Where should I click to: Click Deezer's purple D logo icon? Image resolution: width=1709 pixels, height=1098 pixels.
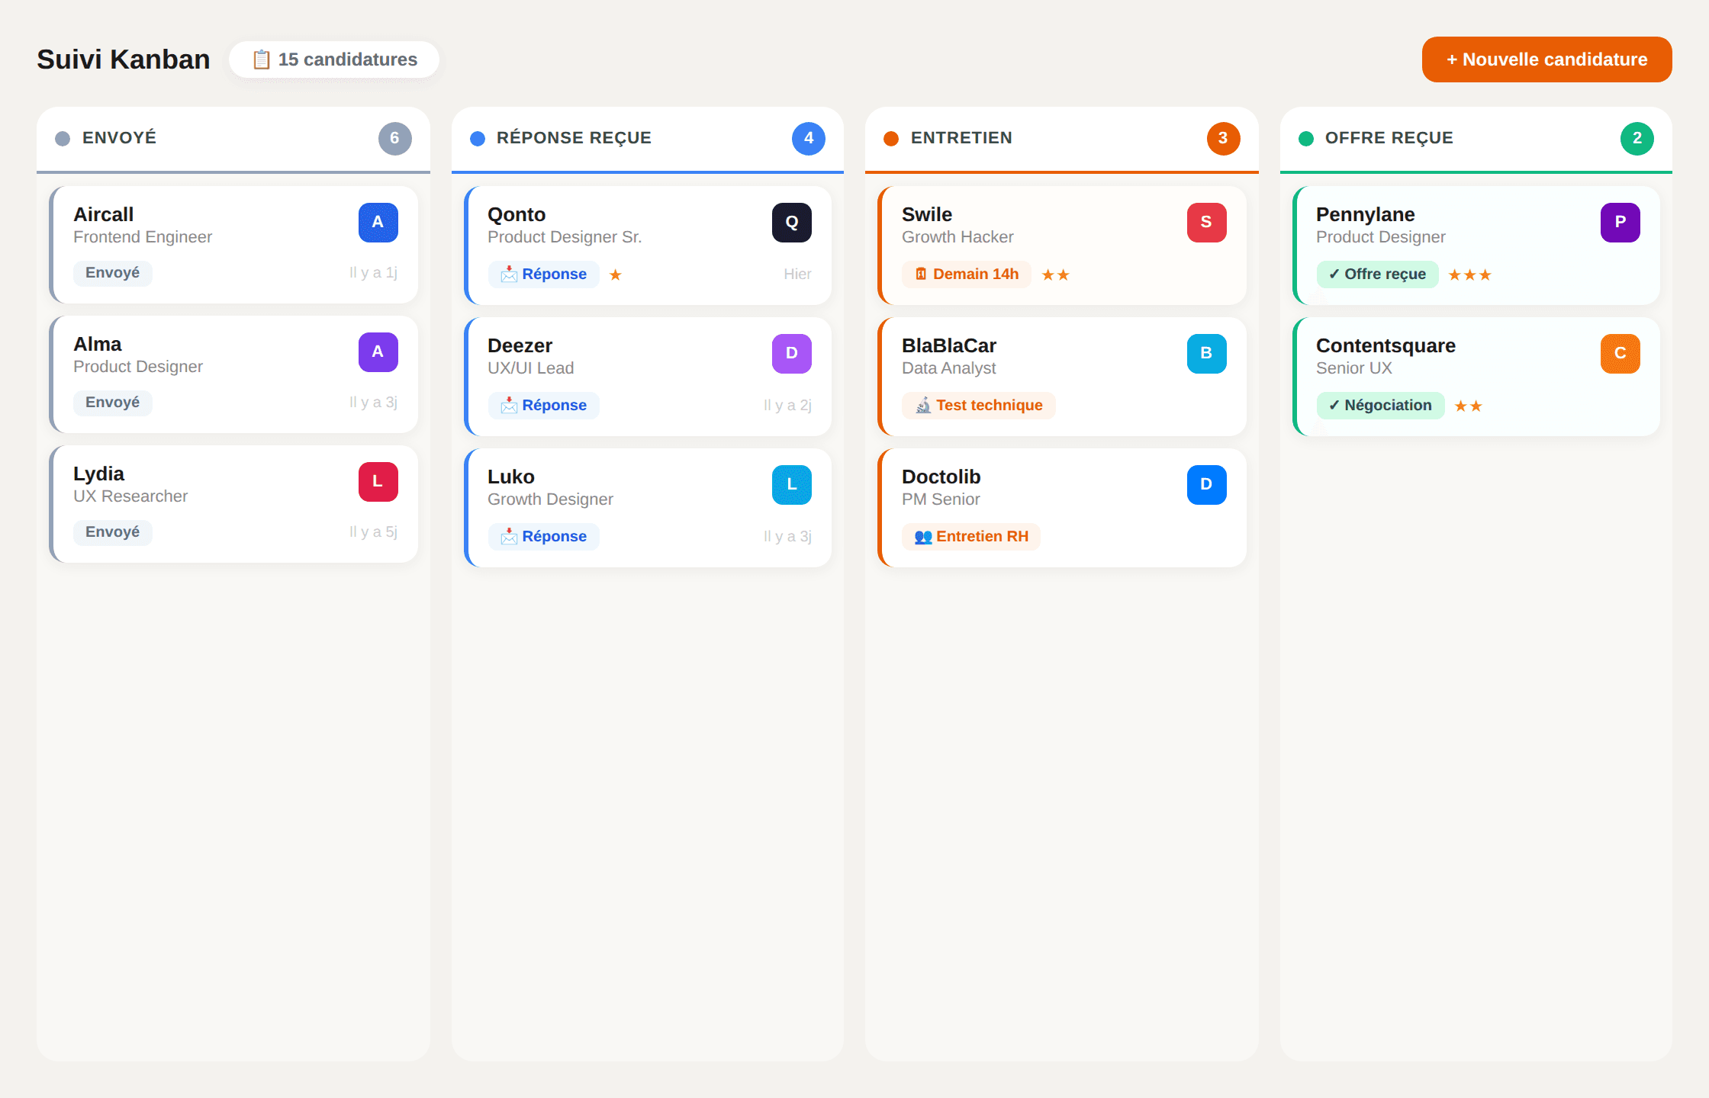click(791, 353)
